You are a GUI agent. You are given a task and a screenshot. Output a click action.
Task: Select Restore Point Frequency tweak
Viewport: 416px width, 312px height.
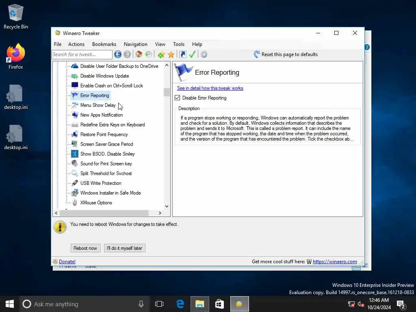coord(104,134)
